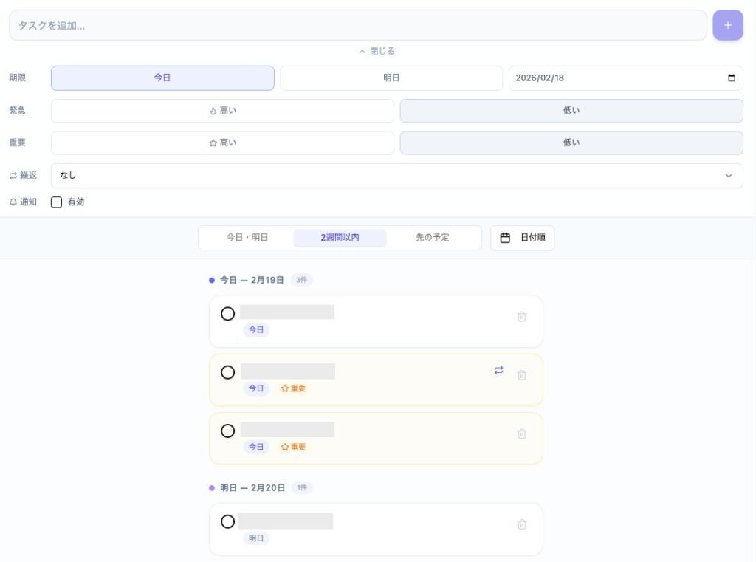The width and height of the screenshot is (756, 562).
Task: Click the repeat icon on second task
Action: click(x=498, y=371)
